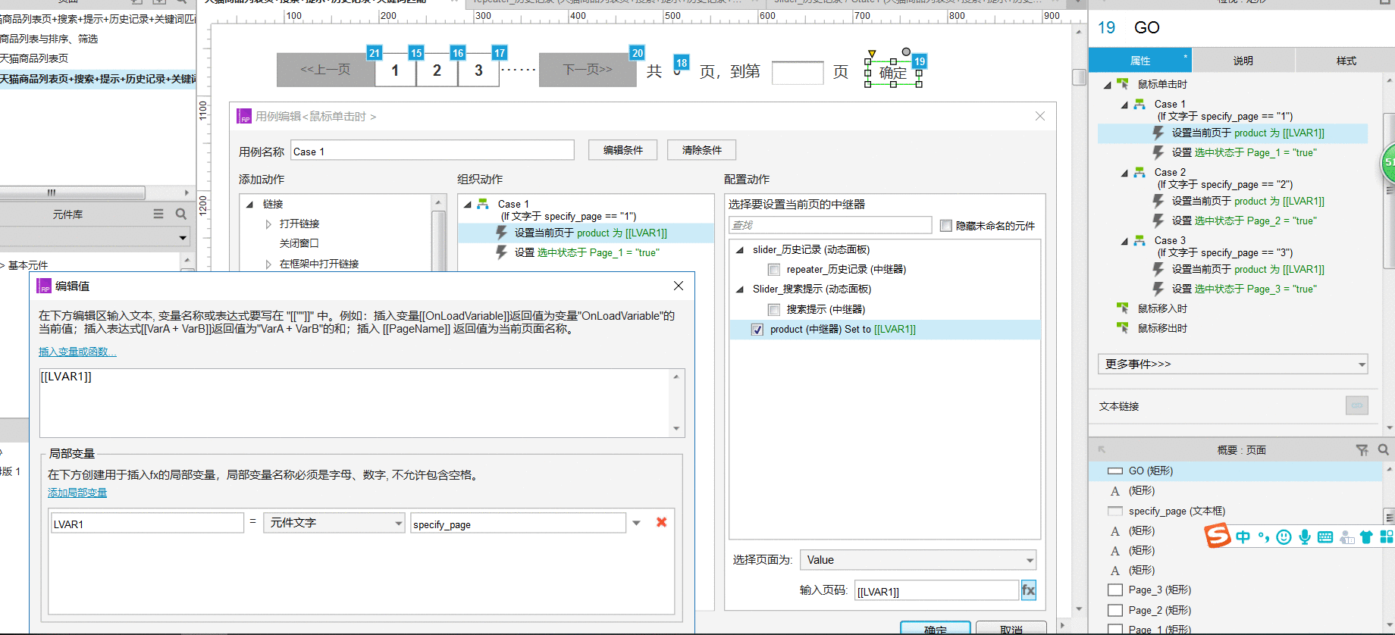The width and height of the screenshot is (1395, 635).
Task: Close the 编辑值 dialog
Action: (x=679, y=286)
